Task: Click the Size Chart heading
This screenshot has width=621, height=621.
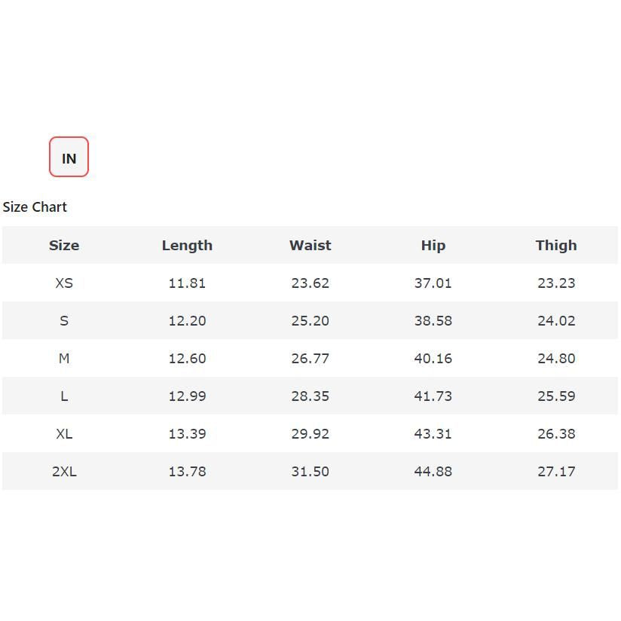Action: click(x=35, y=207)
